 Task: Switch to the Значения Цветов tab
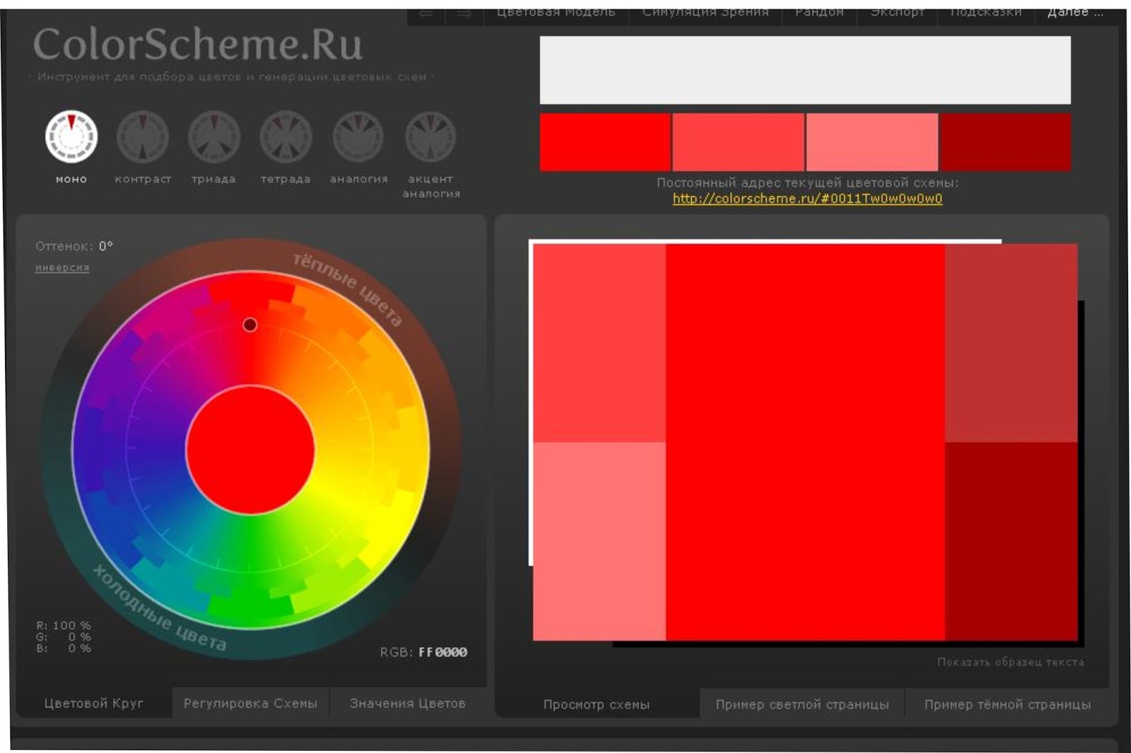408,704
